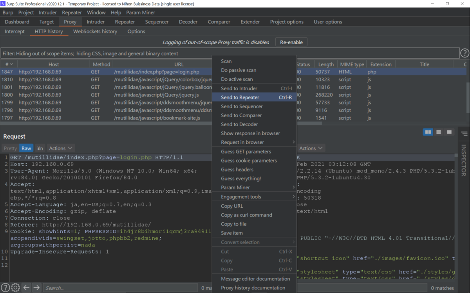The width and height of the screenshot is (470, 293).
Task: Choose Copy URL
Action: 254,206
